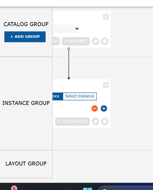Click the + TECHNOLOGY button

[72, 121]
